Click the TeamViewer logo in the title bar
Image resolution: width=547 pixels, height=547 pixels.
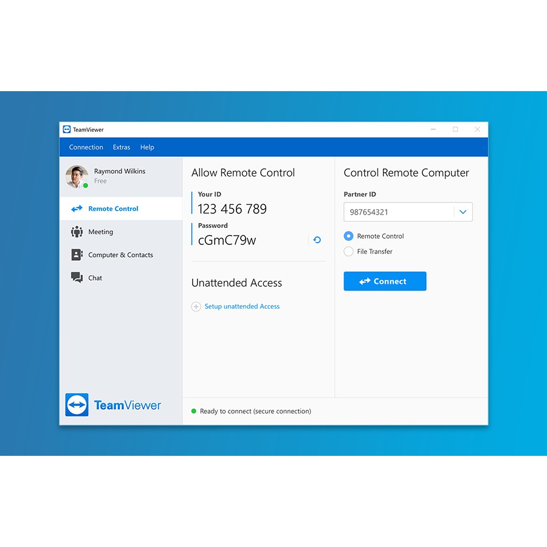click(x=67, y=129)
